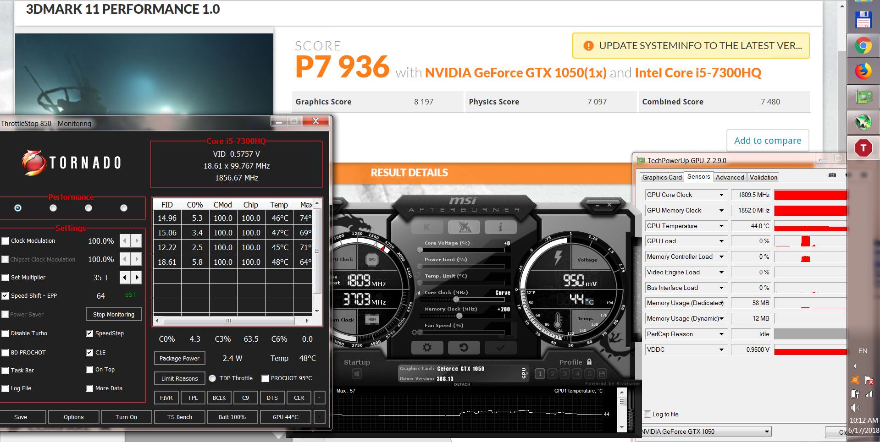
Task: Click the Afterburner profile lock icon
Action: (x=589, y=362)
